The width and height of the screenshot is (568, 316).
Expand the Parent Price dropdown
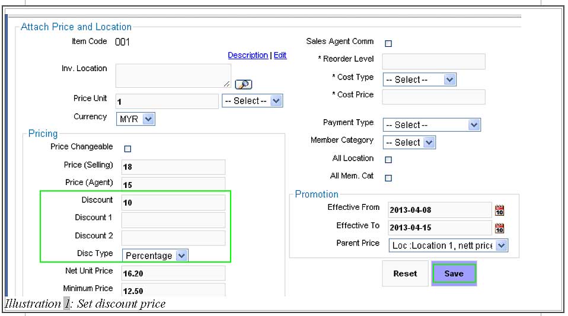pyautogui.click(x=448, y=245)
